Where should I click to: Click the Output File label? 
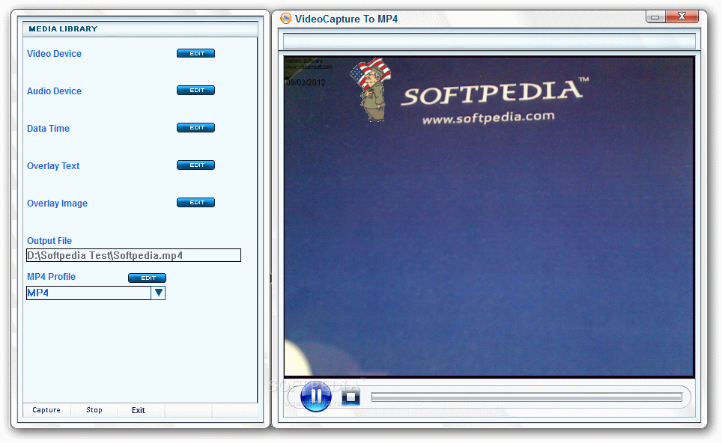pos(49,241)
